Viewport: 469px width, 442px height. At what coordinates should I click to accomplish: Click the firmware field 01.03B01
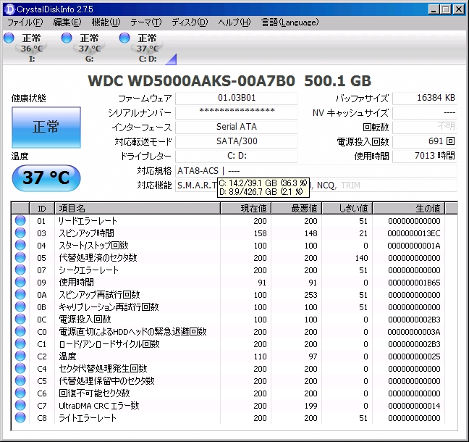click(x=237, y=99)
